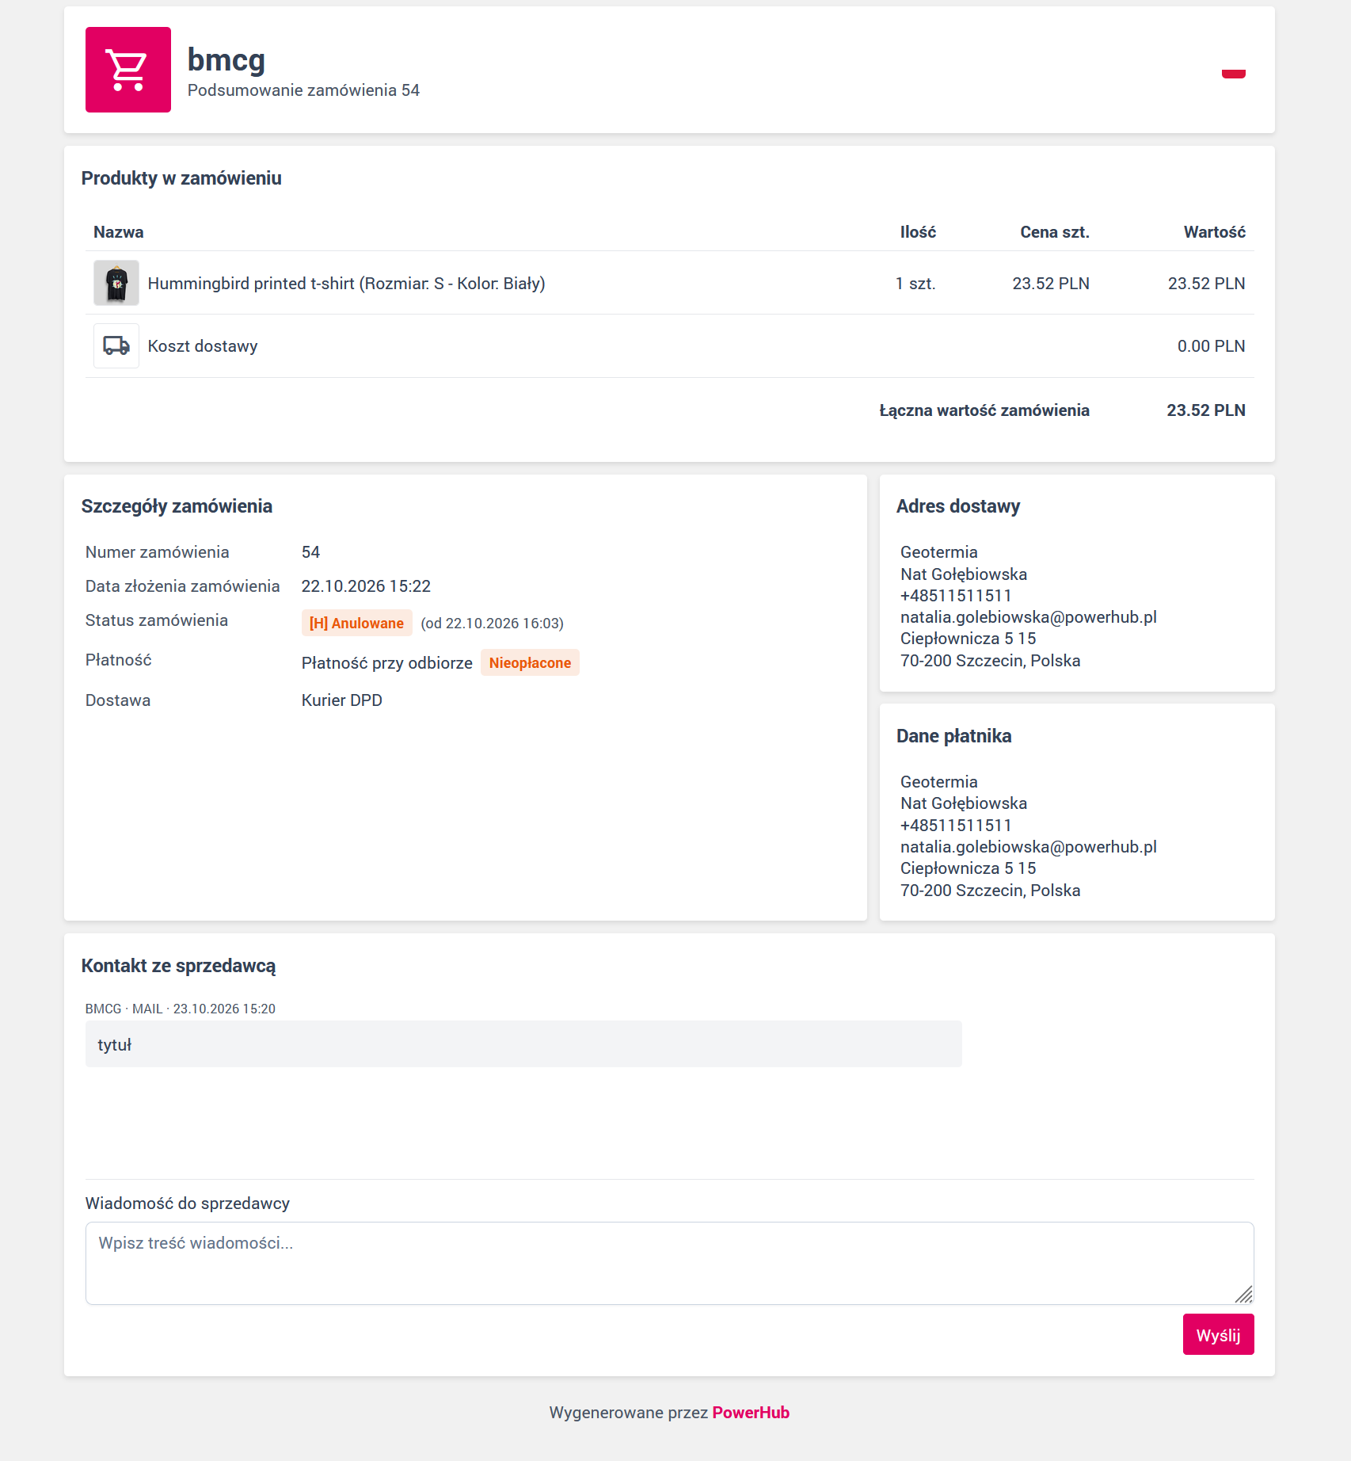Image resolution: width=1351 pixels, height=1461 pixels.
Task: Grab the message textarea resize handle
Action: (x=1244, y=1295)
